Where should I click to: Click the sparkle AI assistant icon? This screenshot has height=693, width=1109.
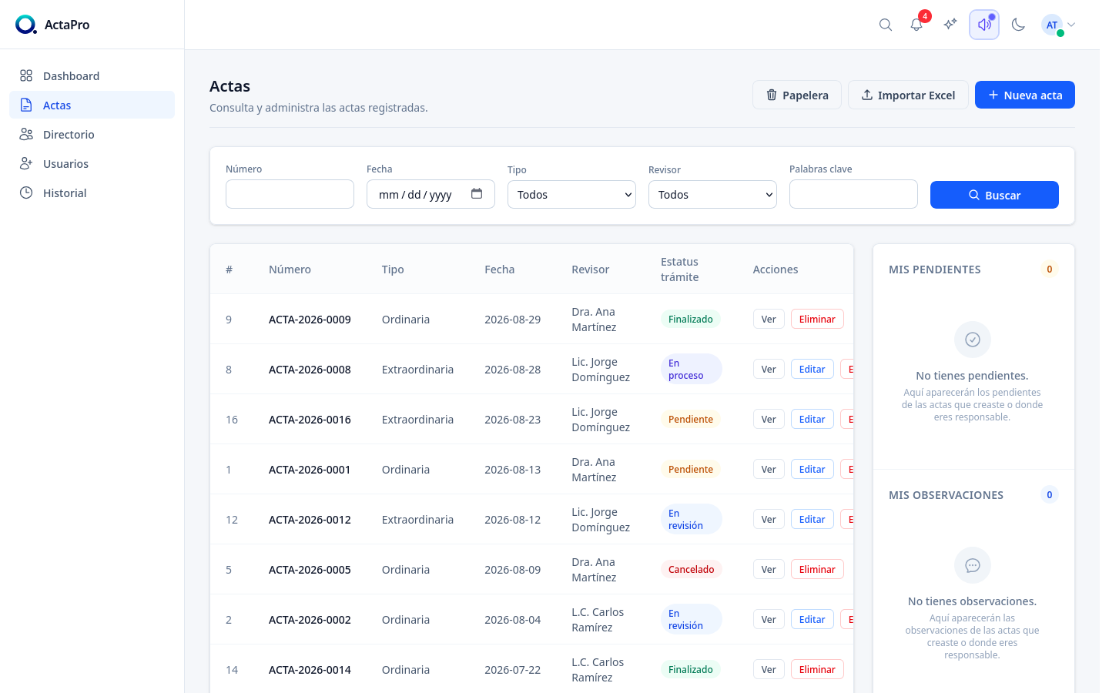pos(950,25)
